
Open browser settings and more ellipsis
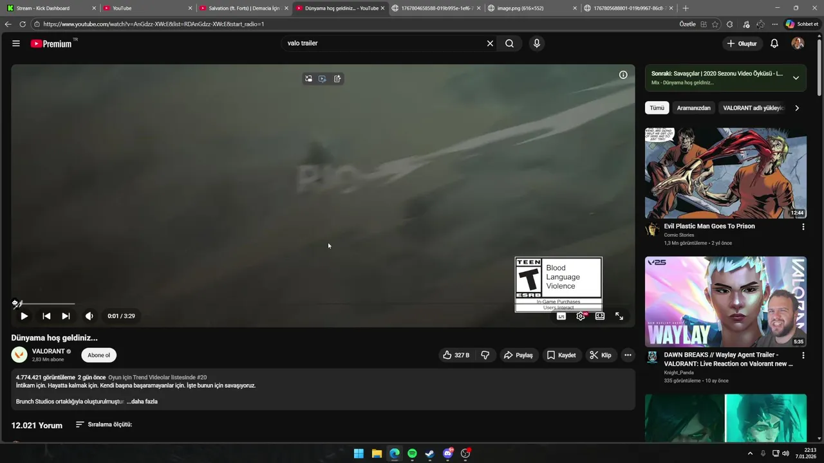(775, 24)
